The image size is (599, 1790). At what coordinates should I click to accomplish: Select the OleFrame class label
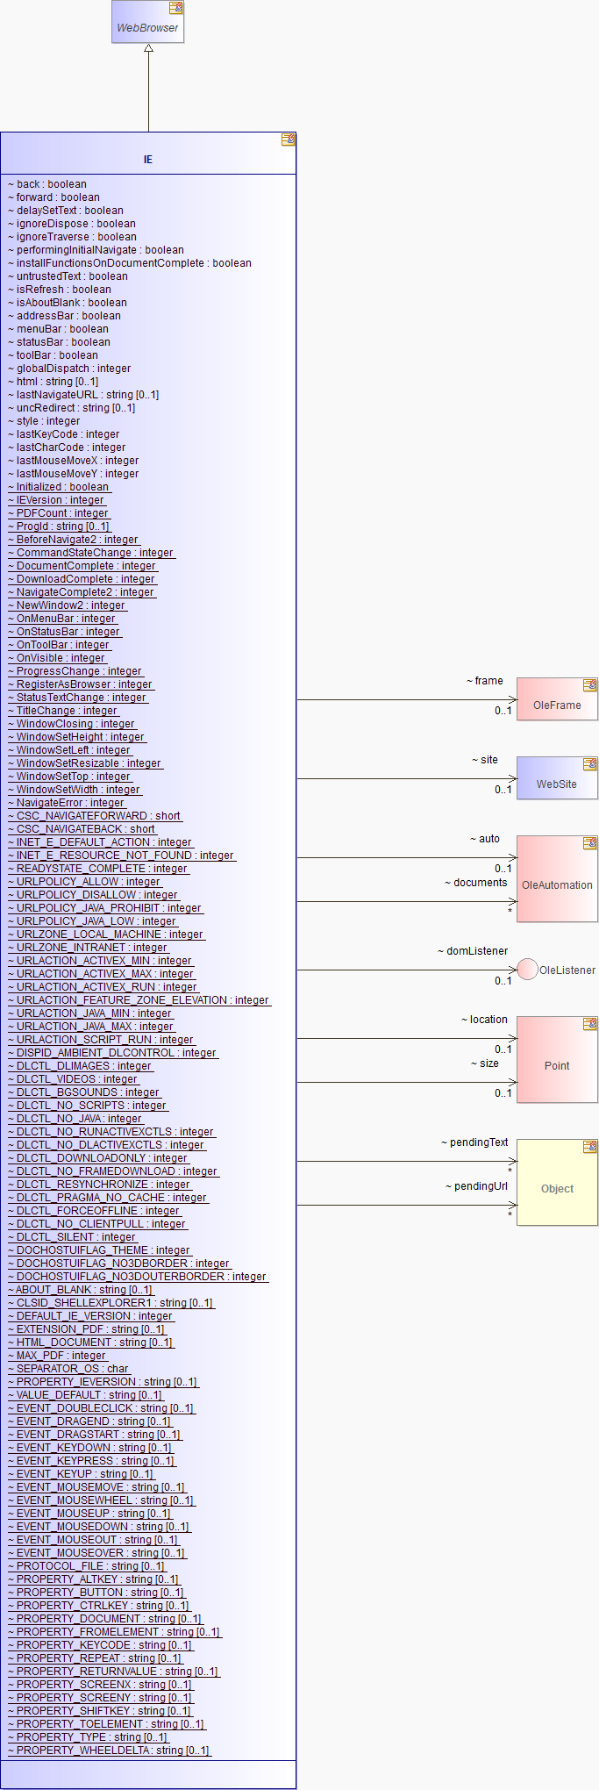557,705
